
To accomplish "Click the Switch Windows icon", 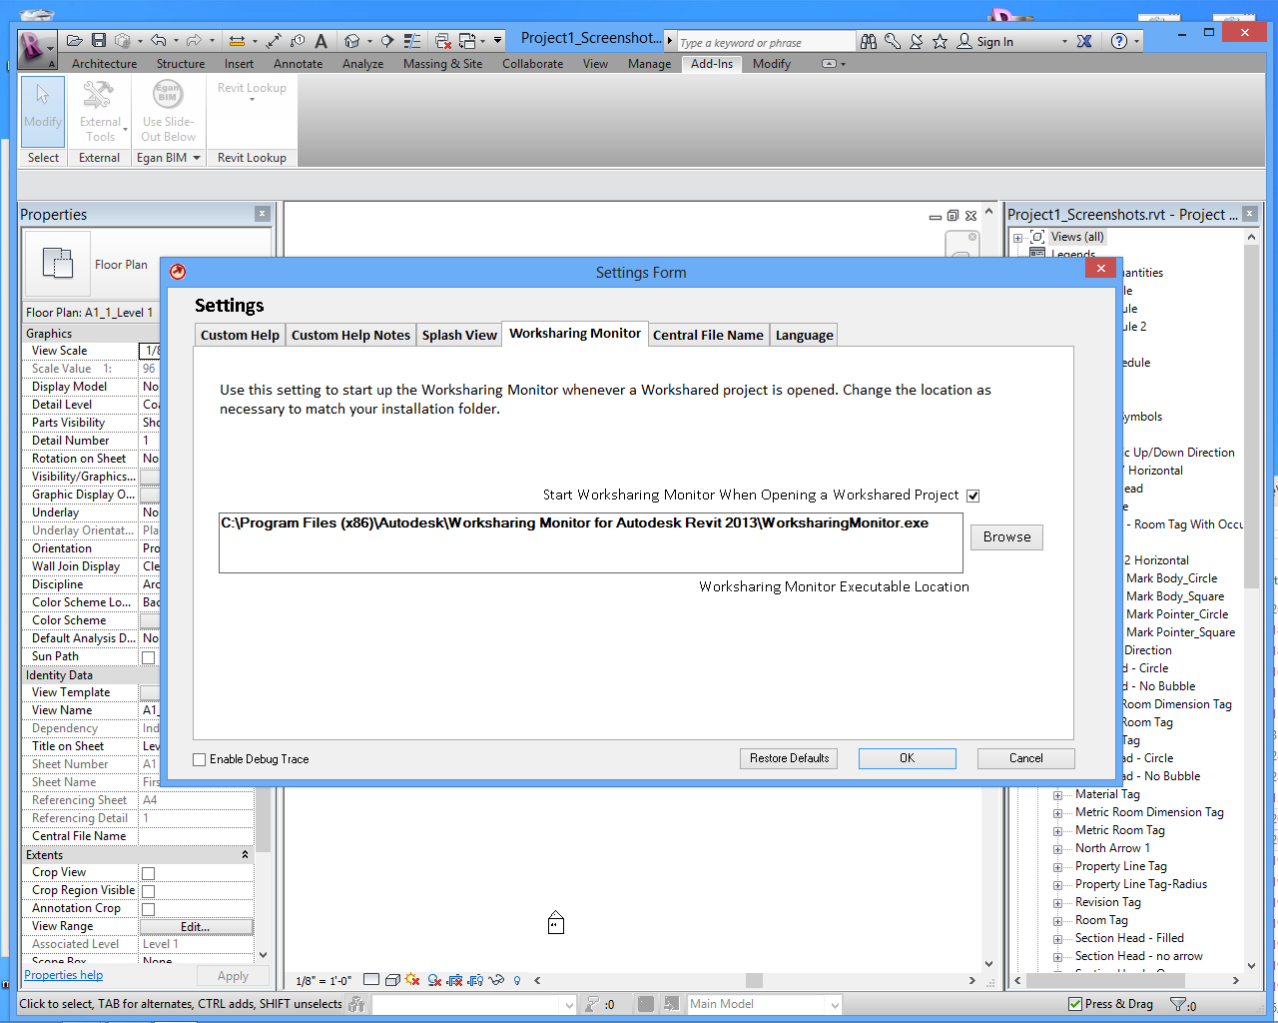I will [467, 41].
